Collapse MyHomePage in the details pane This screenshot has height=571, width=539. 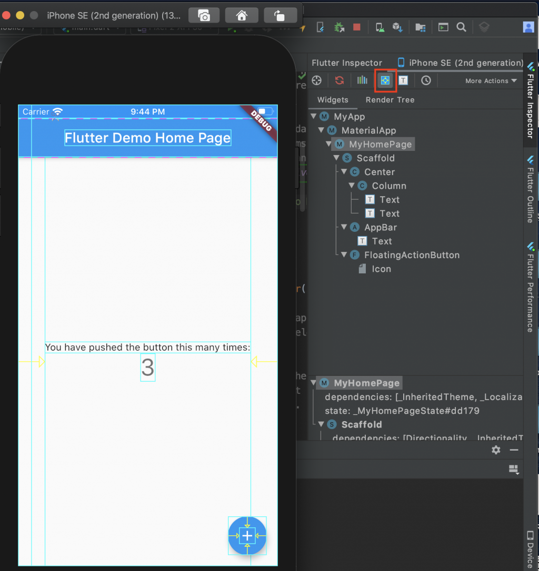coord(314,383)
